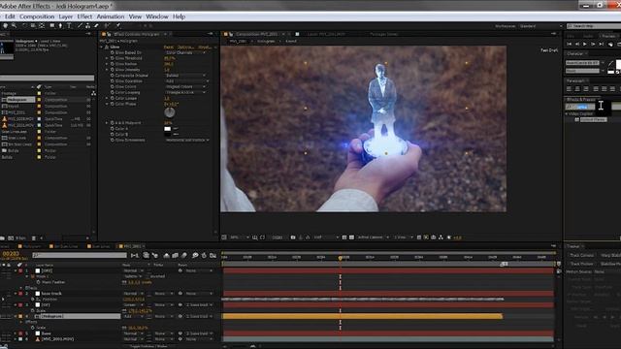621x349 pixels.
Task: Select the Zoom magnifier tool
Action: 14,26
